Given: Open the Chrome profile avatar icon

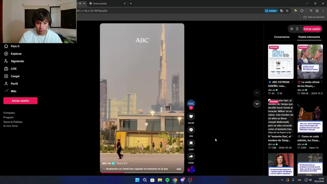Looking at the screenshot, I should (x=317, y=11).
